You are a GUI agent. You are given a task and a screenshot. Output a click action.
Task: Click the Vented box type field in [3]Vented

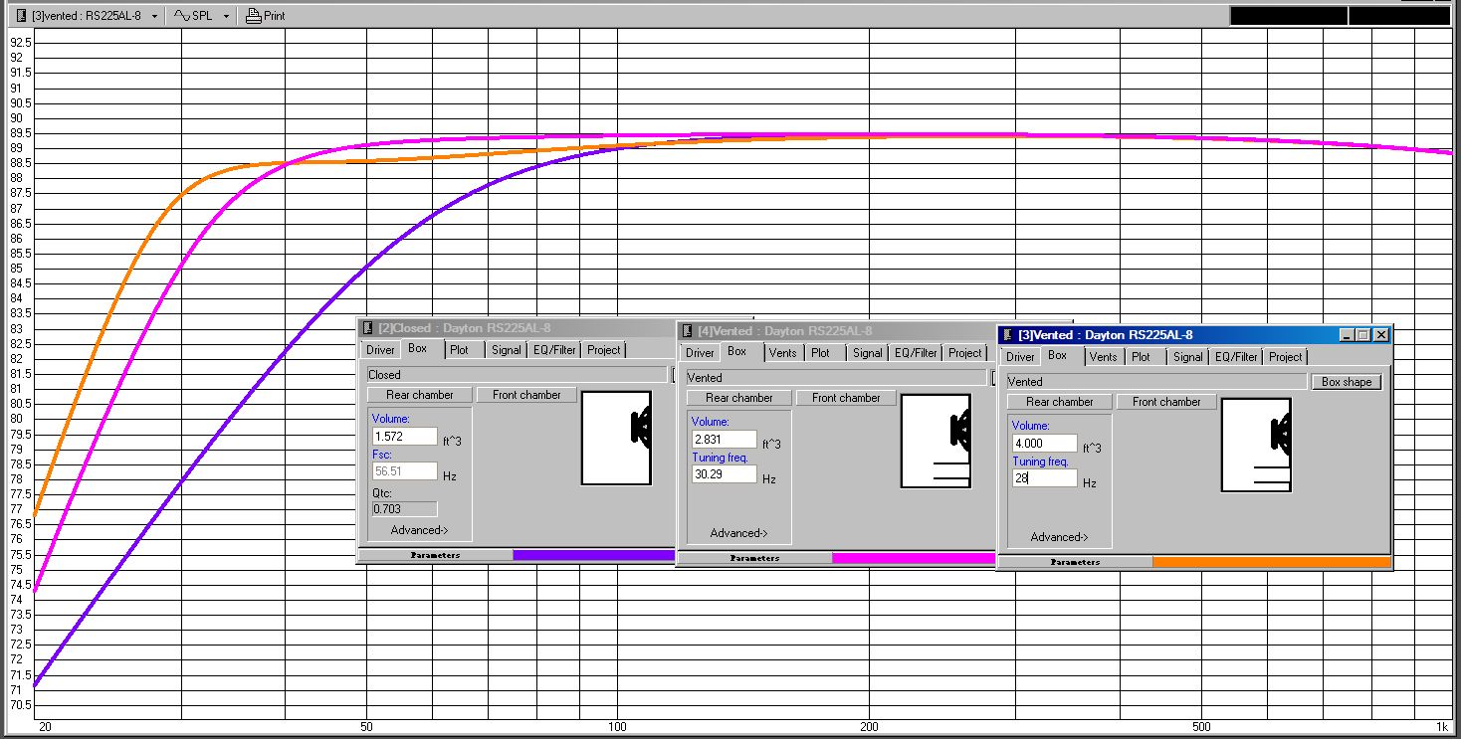click(1156, 382)
